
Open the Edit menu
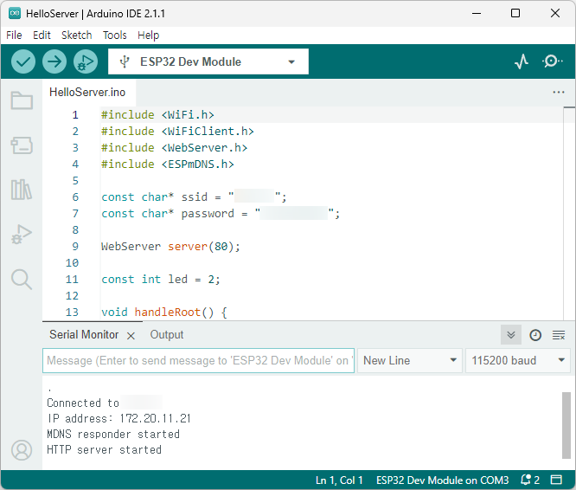[42, 35]
